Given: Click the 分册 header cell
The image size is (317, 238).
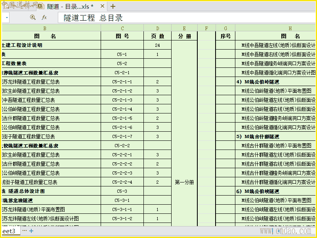Looking at the screenshot, I should [184, 36].
